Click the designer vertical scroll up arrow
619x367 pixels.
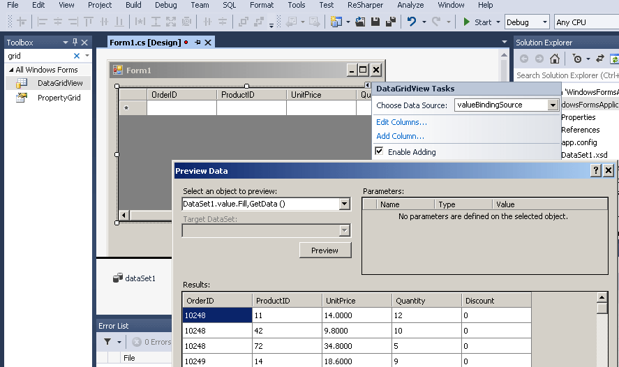coord(504,55)
